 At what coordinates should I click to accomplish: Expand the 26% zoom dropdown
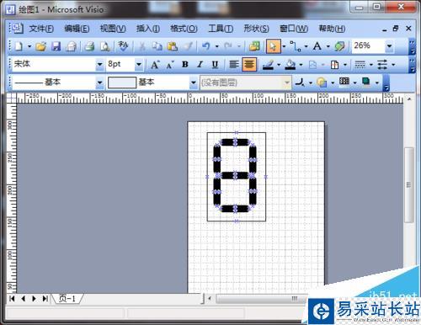(390, 46)
